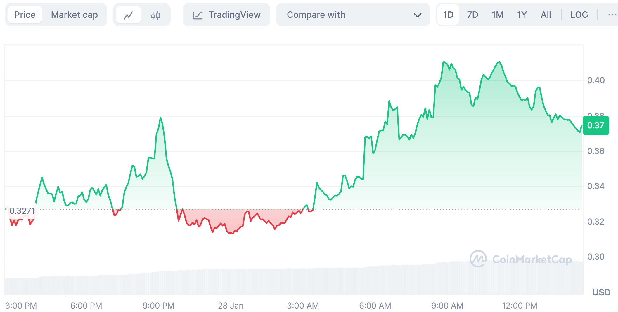Select the 1D time range

pyautogui.click(x=448, y=15)
